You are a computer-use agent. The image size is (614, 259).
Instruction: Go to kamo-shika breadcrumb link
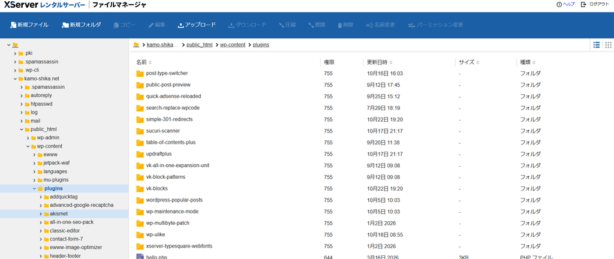coord(162,44)
